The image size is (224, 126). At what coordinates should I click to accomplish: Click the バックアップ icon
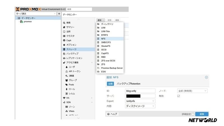coord(64,54)
